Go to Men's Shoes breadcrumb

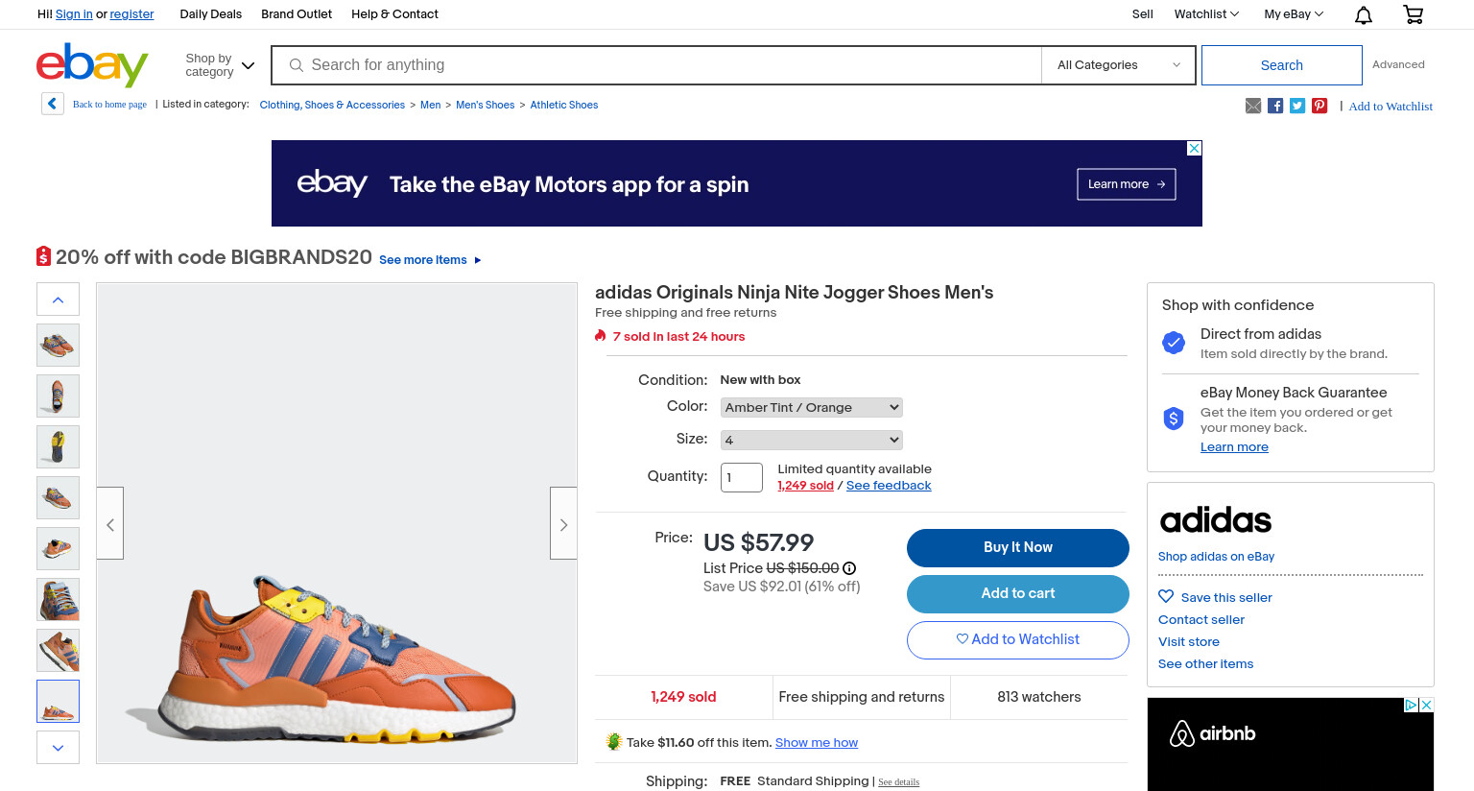(x=485, y=105)
